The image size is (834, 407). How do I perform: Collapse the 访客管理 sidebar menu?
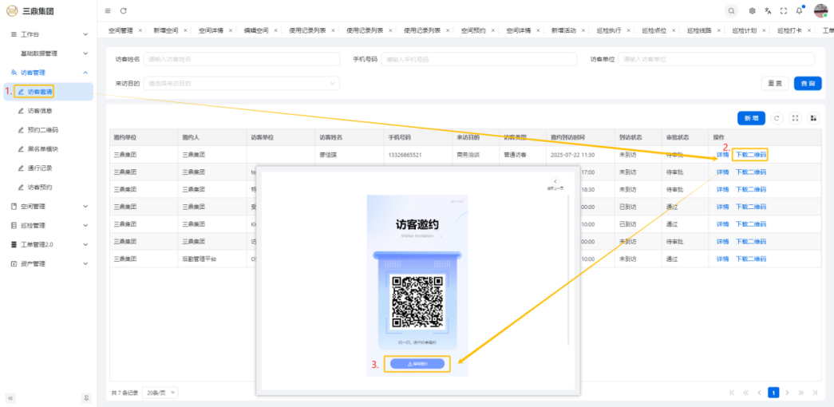point(48,73)
